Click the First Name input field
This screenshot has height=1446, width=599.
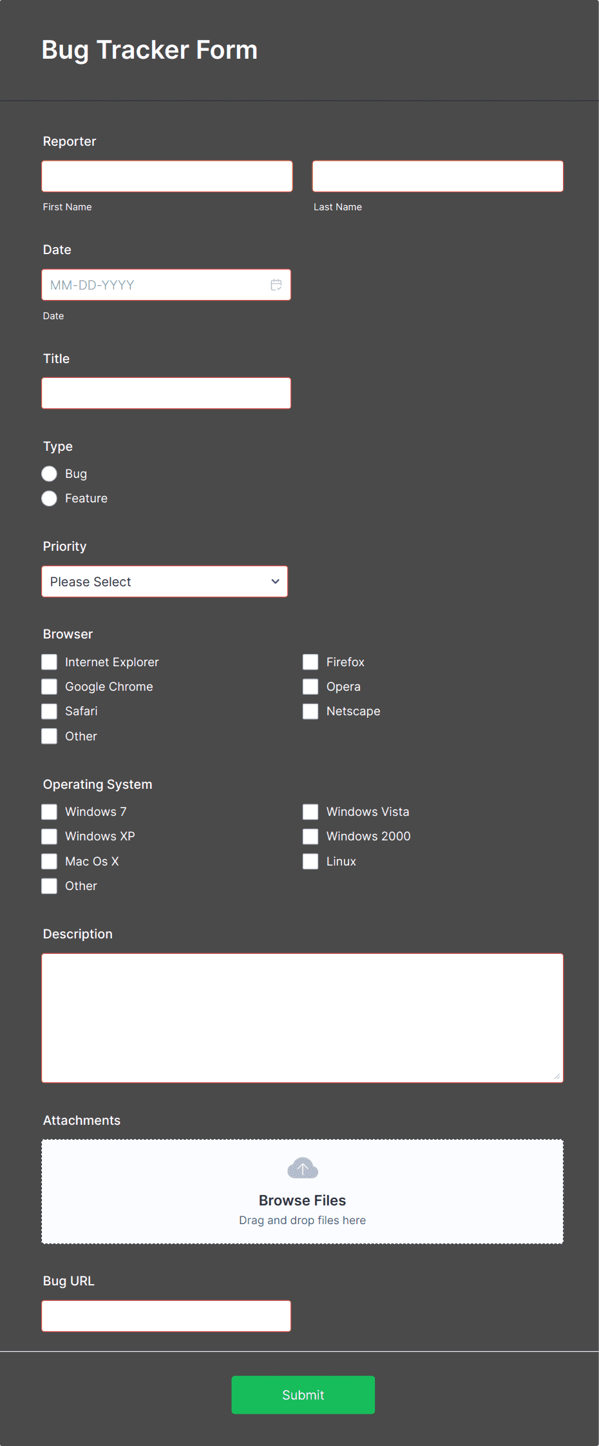click(x=167, y=175)
